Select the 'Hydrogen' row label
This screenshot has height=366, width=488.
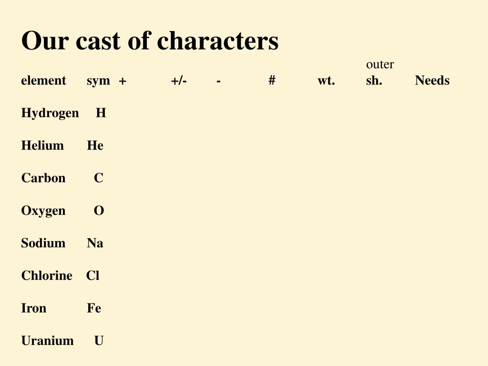point(50,113)
